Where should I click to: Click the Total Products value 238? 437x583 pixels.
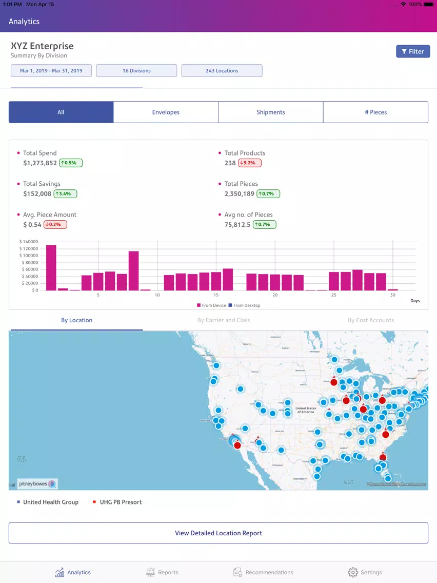coord(230,163)
